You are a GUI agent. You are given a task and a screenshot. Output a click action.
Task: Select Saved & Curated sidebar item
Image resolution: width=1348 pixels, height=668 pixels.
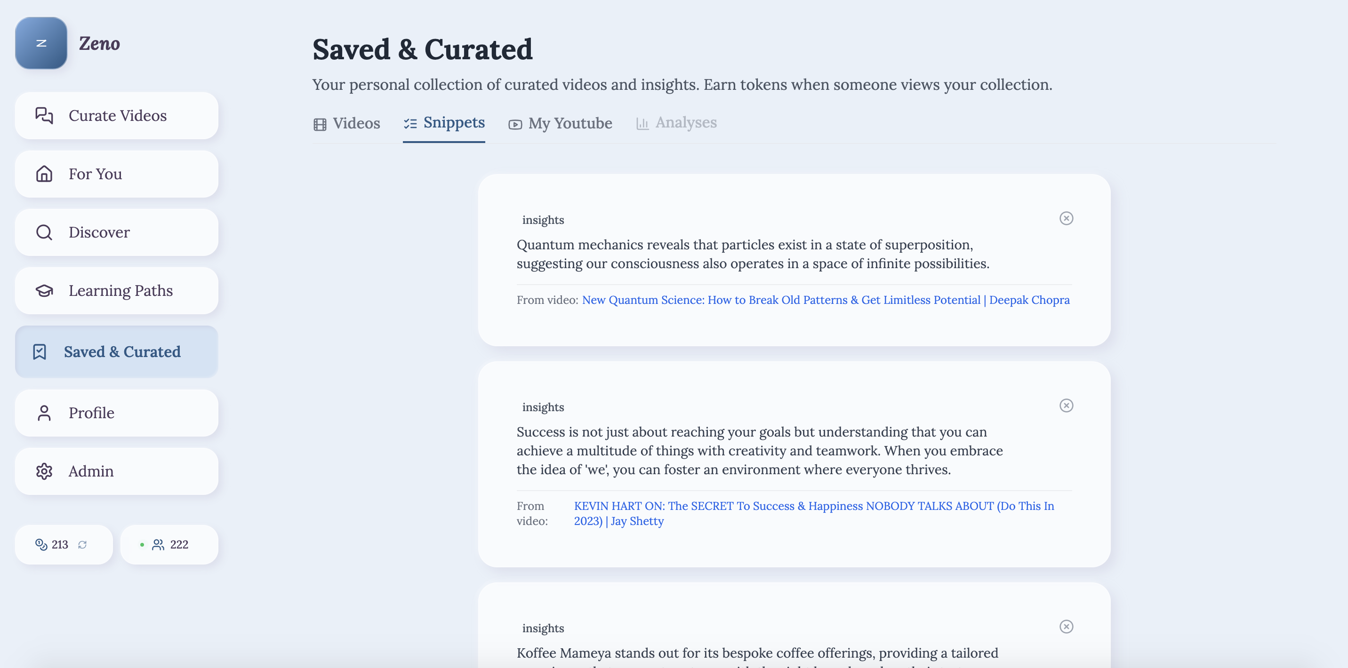pyautogui.click(x=116, y=351)
